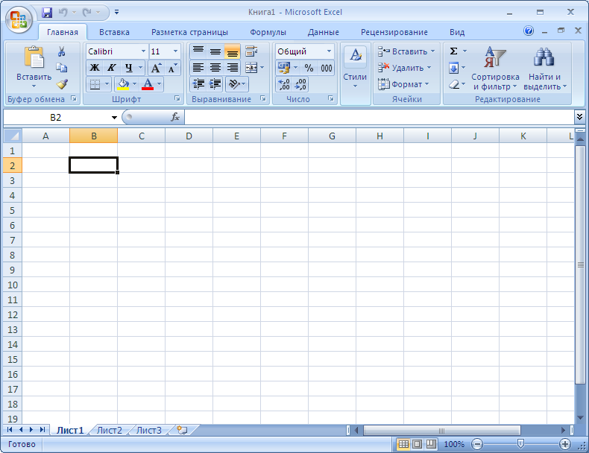Increase the font size

(156, 68)
